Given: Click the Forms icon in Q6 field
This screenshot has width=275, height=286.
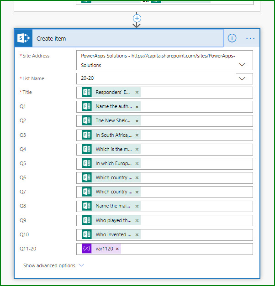Looking at the screenshot, I should click(x=87, y=177).
